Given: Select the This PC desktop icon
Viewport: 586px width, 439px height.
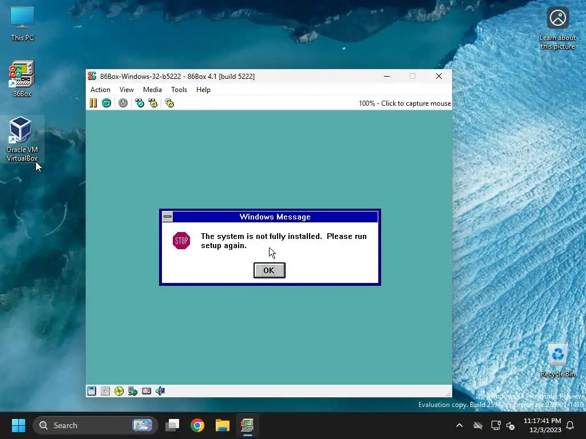Looking at the screenshot, I should [x=22, y=23].
